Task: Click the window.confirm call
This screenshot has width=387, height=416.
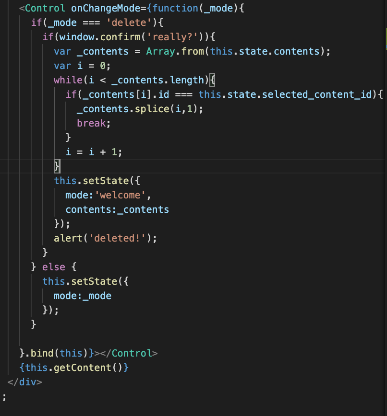Action: pyautogui.click(x=100, y=37)
